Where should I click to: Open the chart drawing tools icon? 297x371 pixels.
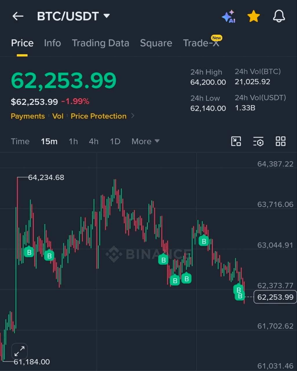pos(236,141)
